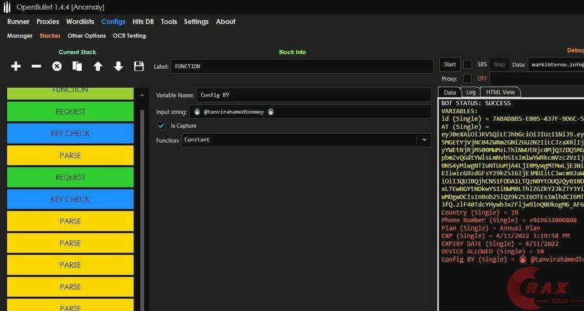Open the Function dropdown set to Constant
Image resolution: width=584 pixels, height=311 pixels.
[306, 140]
